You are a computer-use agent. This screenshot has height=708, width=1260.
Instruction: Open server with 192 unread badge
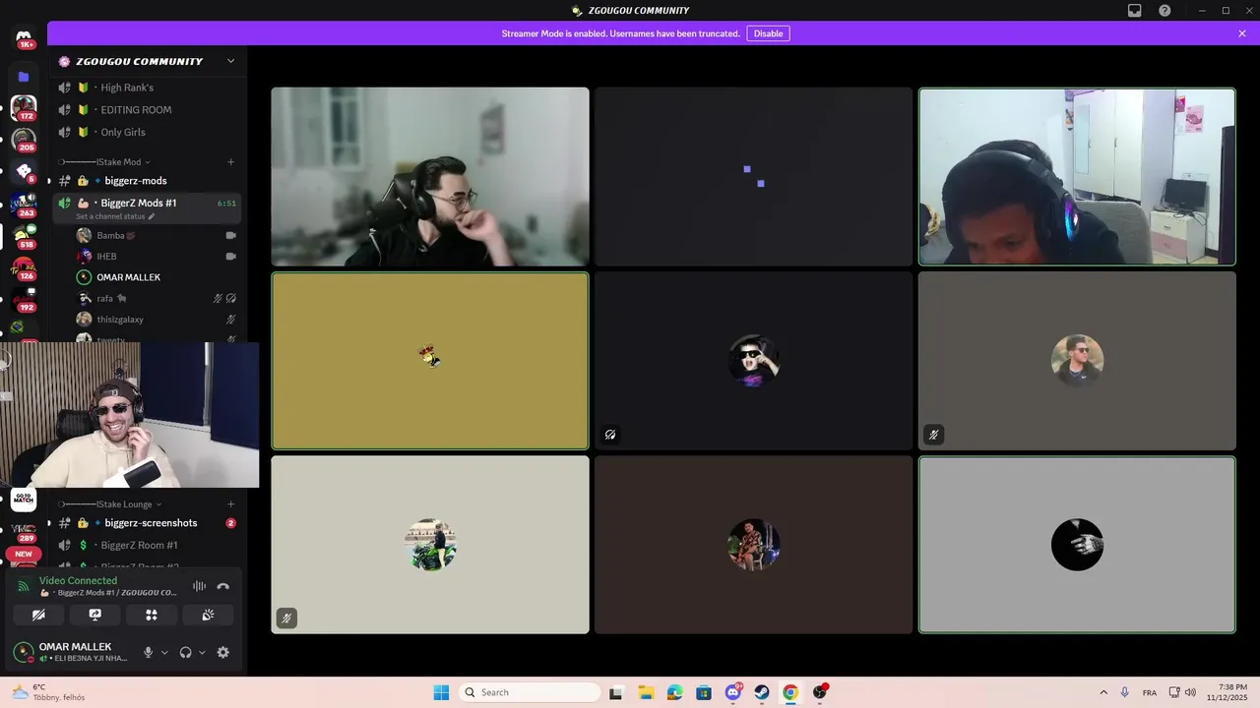coord(24,299)
